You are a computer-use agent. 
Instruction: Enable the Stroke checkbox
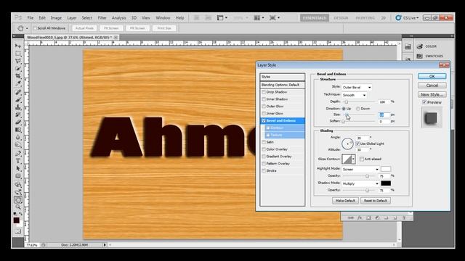coord(264,171)
